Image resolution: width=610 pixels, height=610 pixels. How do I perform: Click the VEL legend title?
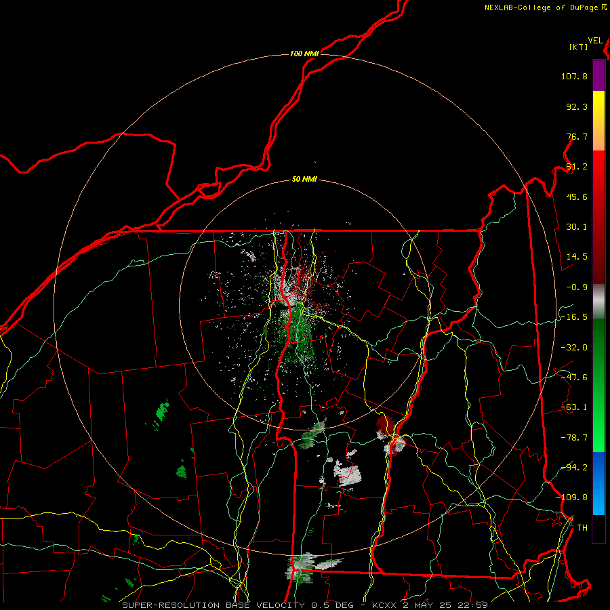point(595,41)
